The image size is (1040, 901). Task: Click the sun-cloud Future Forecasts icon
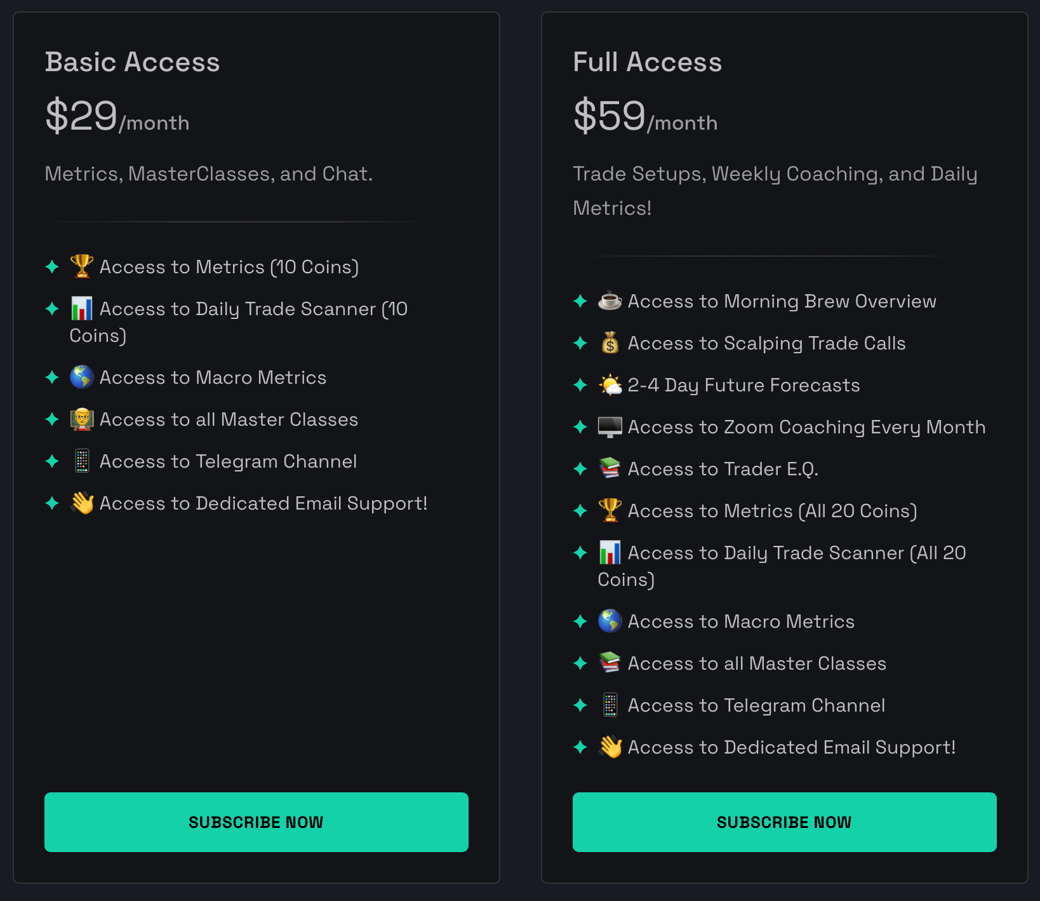tap(610, 385)
